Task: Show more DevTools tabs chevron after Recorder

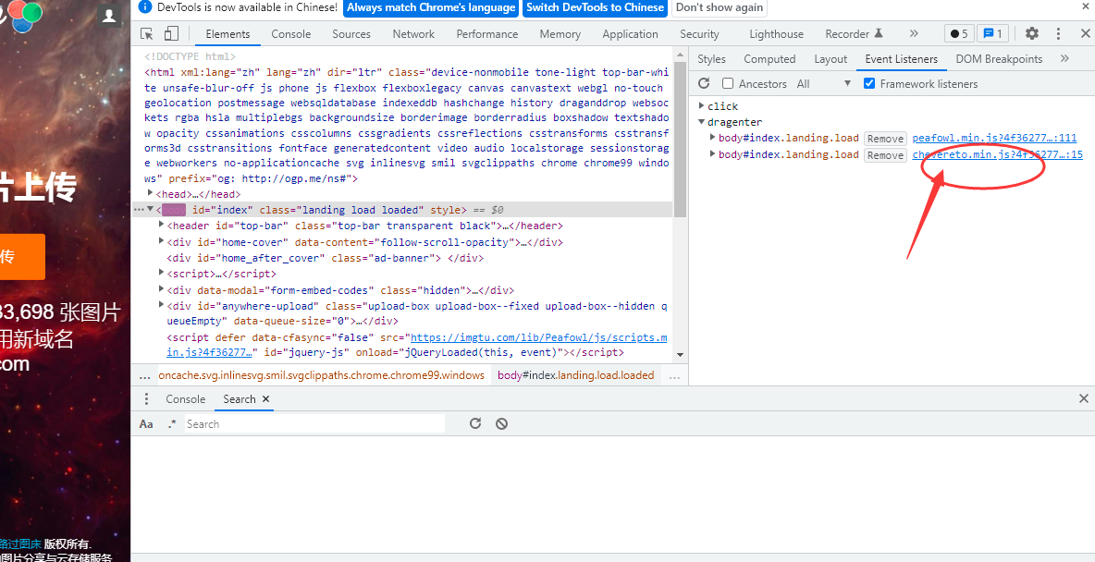Action: 914,33
